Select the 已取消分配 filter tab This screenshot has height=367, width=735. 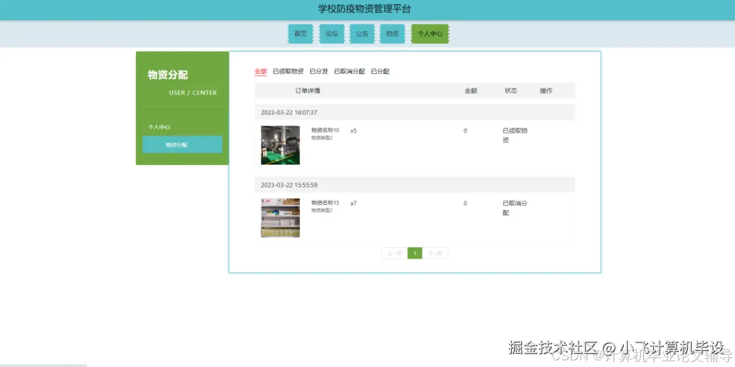(x=349, y=71)
